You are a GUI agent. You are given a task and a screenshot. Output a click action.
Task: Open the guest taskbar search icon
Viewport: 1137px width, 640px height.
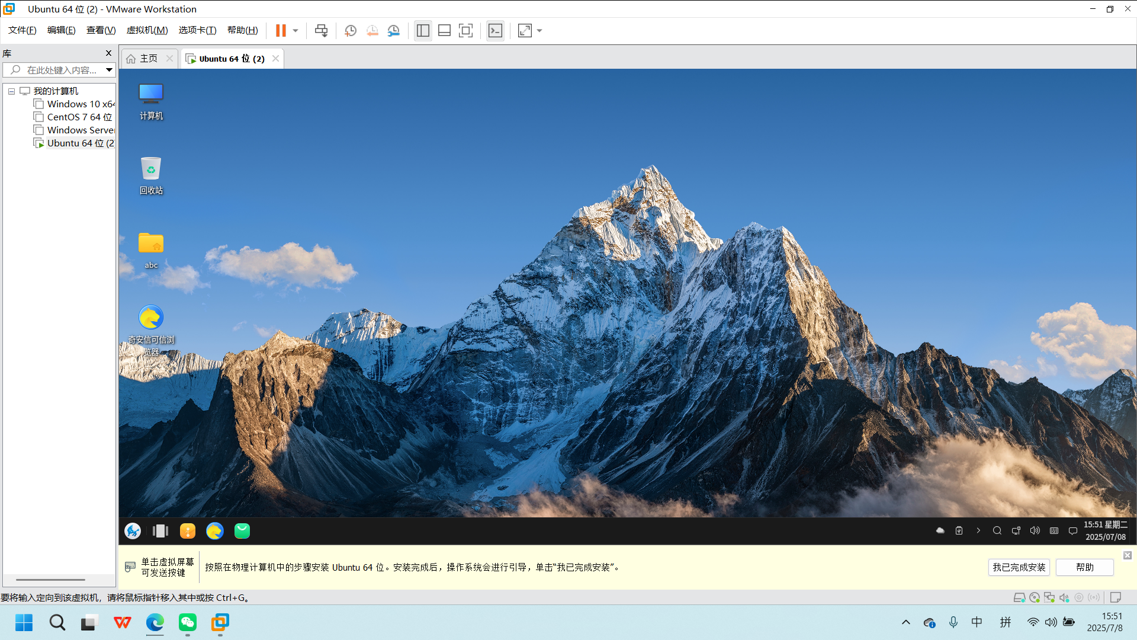tap(997, 530)
